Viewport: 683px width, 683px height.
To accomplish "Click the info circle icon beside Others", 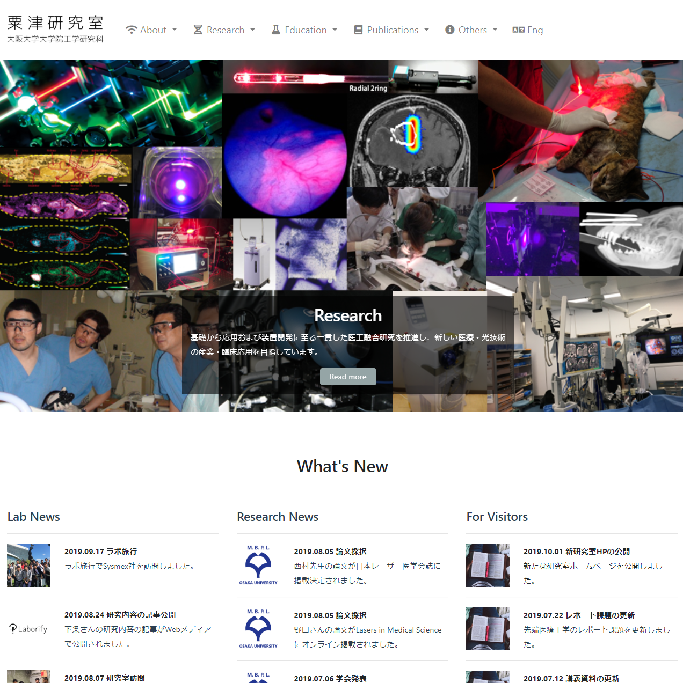I will point(450,30).
